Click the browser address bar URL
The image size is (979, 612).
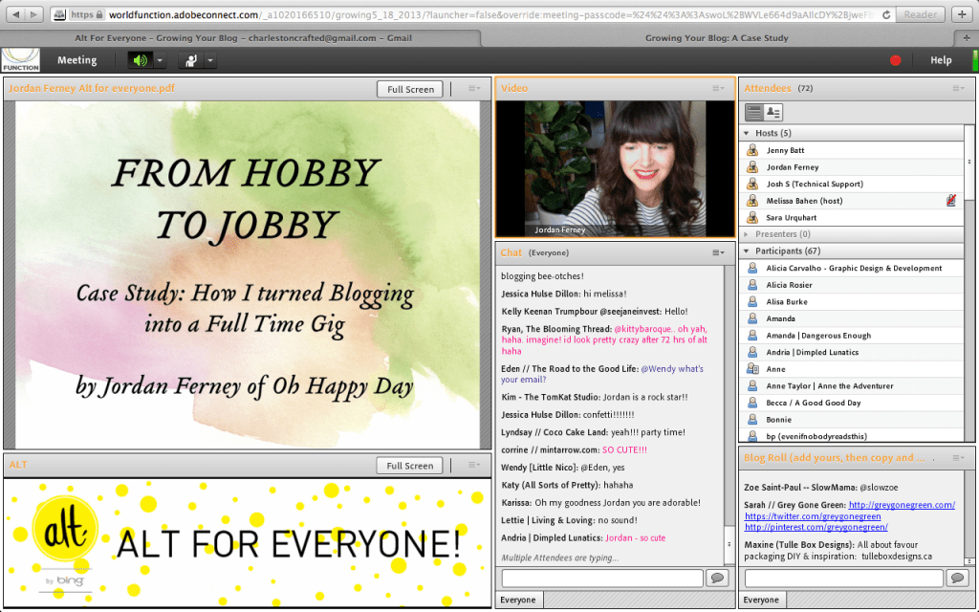(x=492, y=14)
